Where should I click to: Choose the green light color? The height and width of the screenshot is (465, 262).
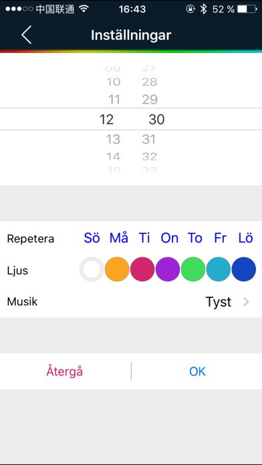pos(193,269)
